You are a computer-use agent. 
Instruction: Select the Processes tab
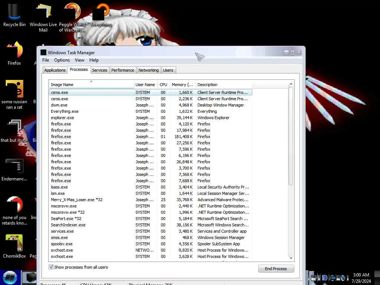click(79, 69)
